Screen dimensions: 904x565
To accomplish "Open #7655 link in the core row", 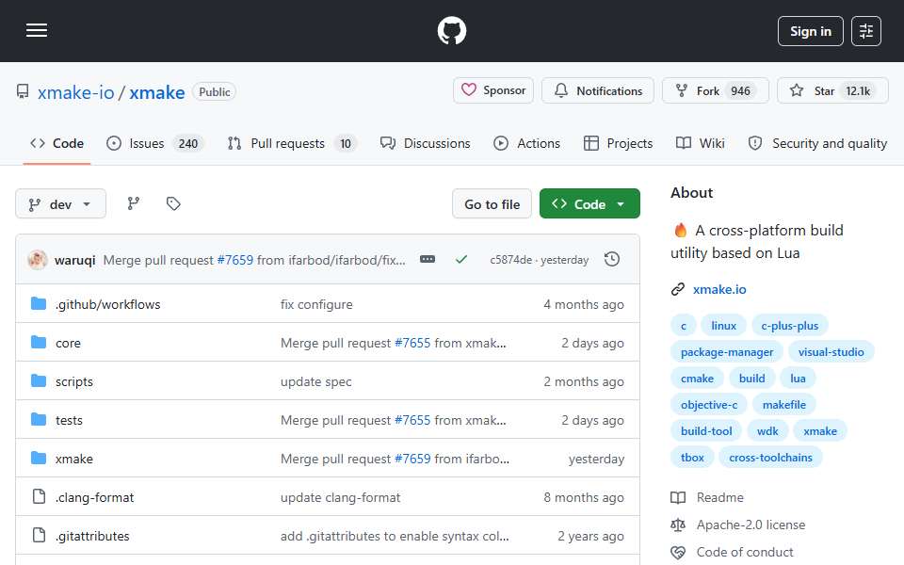I will (x=412, y=343).
